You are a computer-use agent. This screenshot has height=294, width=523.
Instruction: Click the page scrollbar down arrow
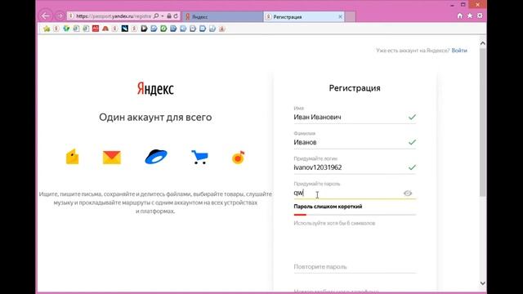483,283
